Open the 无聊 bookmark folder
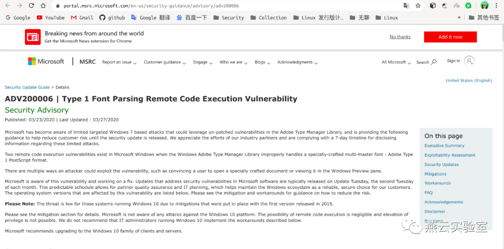The width and height of the screenshot is (504, 249). coord(360,18)
